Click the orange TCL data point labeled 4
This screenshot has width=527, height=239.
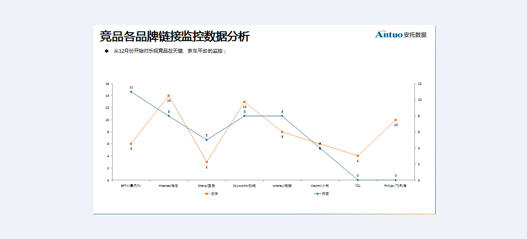click(358, 156)
